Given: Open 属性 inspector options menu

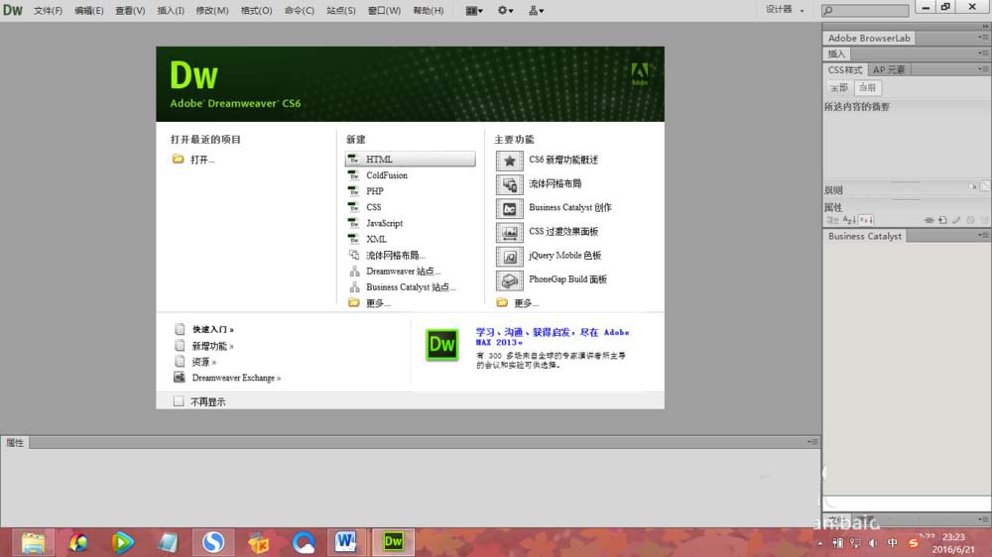Looking at the screenshot, I should pyautogui.click(x=813, y=442).
